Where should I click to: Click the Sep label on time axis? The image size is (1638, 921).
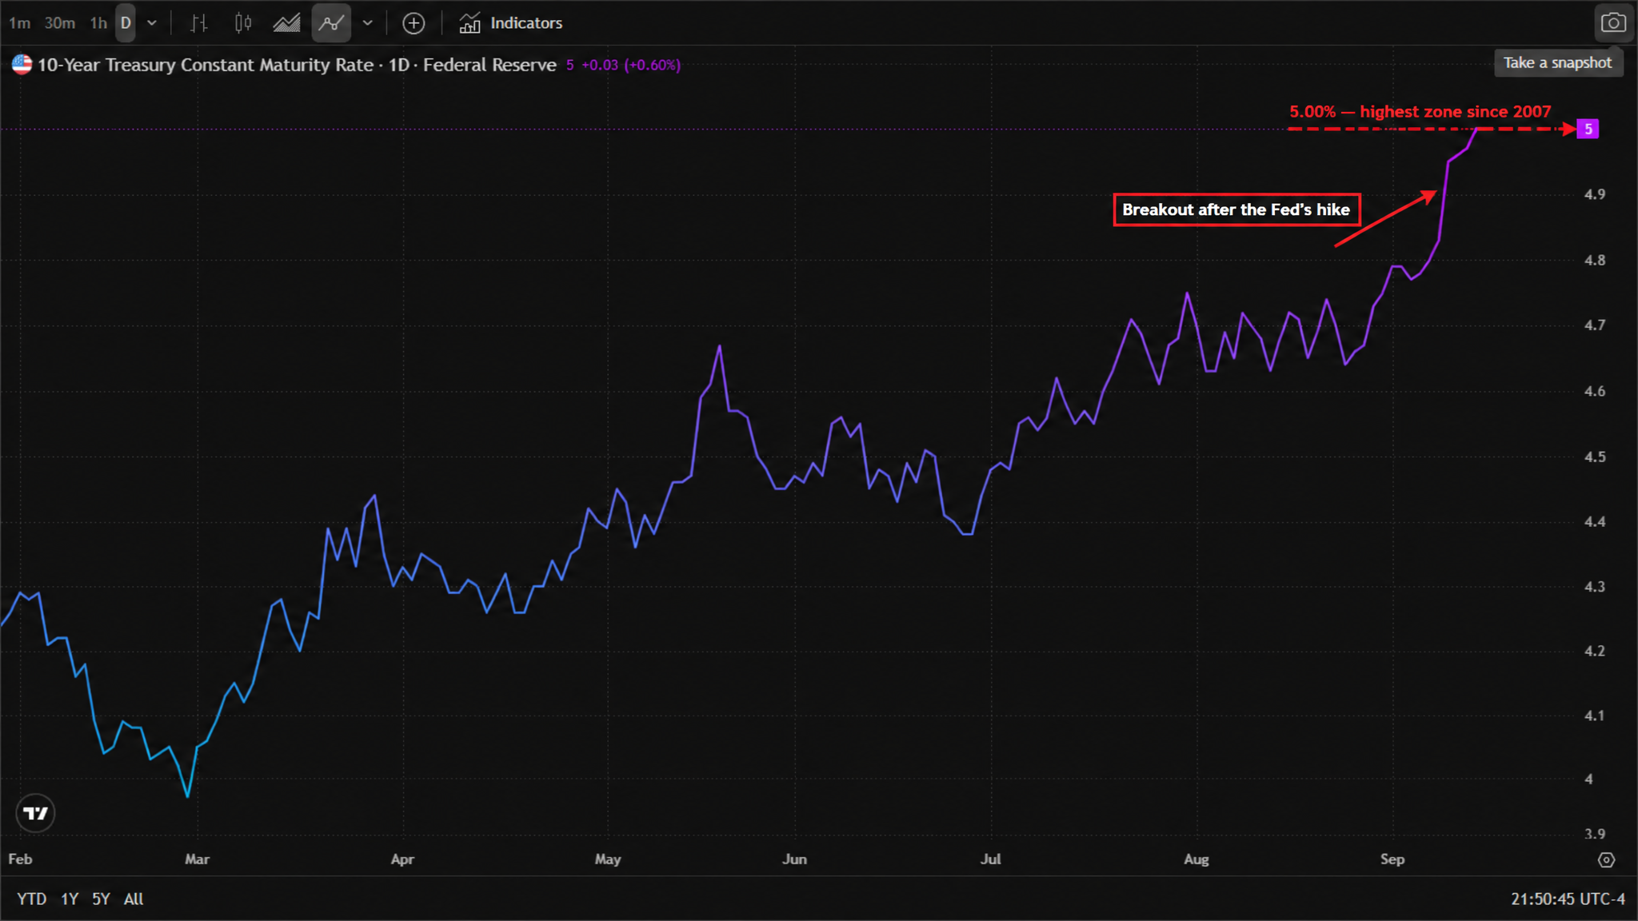click(1392, 859)
